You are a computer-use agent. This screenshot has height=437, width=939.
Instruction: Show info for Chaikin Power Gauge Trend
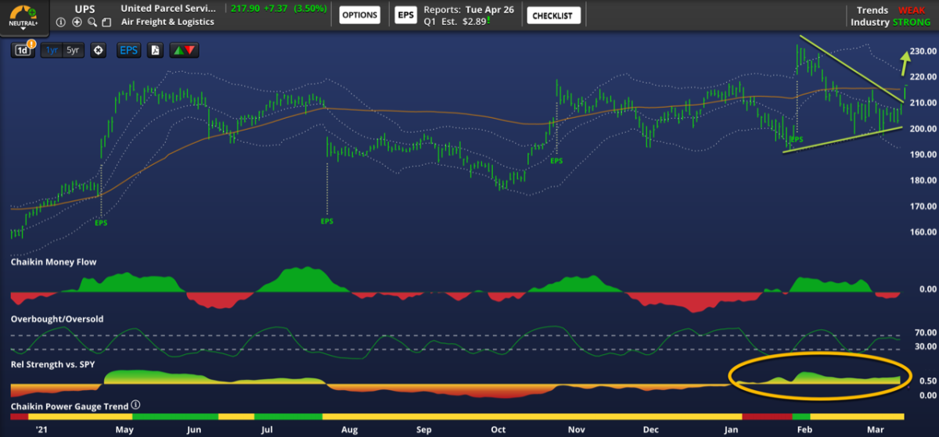135,406
